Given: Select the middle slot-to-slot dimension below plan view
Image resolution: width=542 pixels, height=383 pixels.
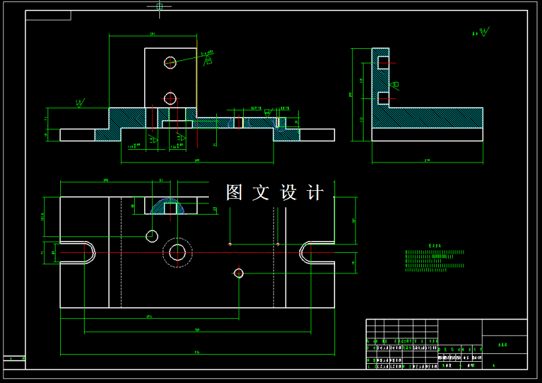Looking at the screenshot, I should 198,331.
